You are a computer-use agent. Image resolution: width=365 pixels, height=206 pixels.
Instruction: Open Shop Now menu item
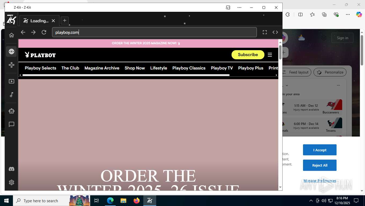coord(135,68)
